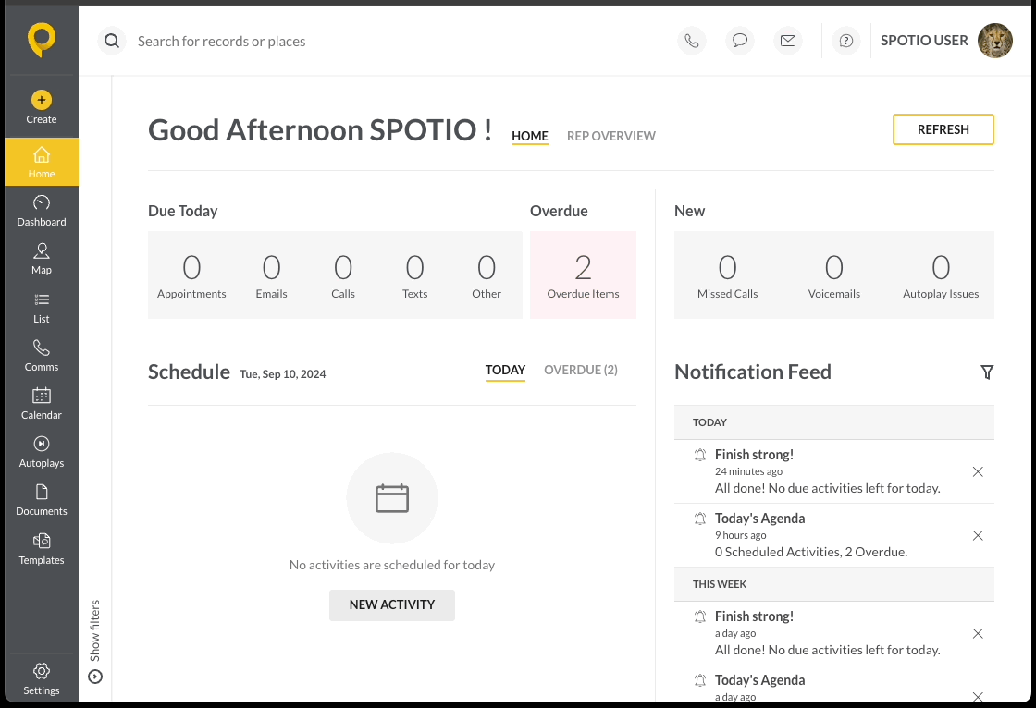Open the Voicemails count

[x=833, y=276]
